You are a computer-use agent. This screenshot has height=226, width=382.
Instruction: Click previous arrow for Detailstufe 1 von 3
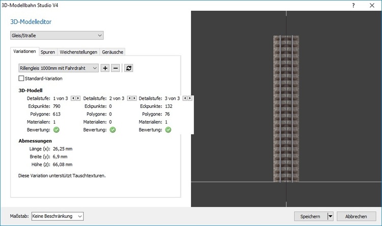[x=73, y=98]
